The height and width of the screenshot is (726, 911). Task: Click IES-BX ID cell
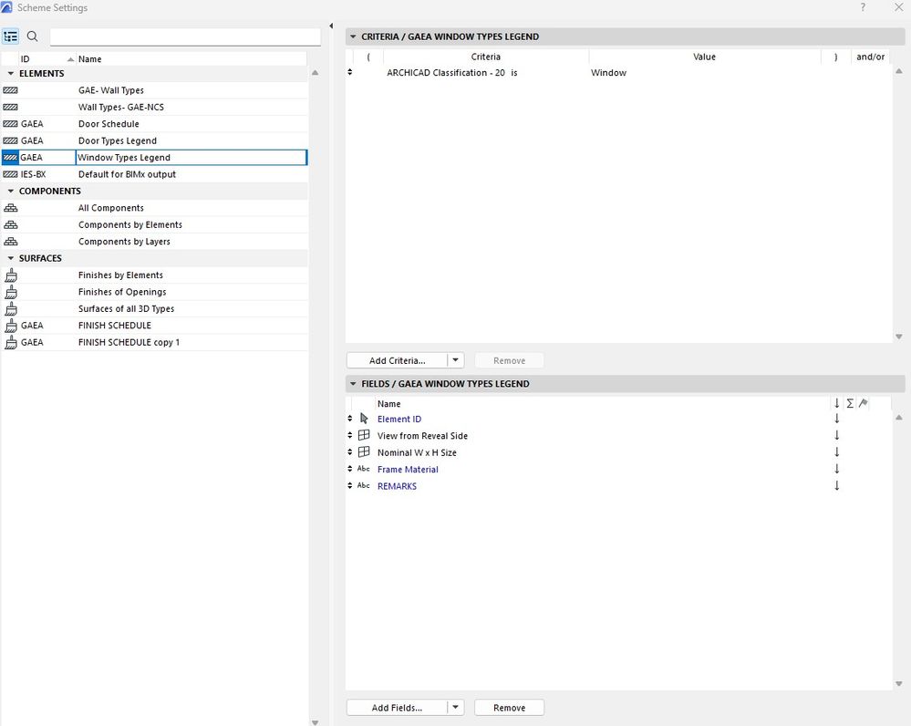(33, 174)
